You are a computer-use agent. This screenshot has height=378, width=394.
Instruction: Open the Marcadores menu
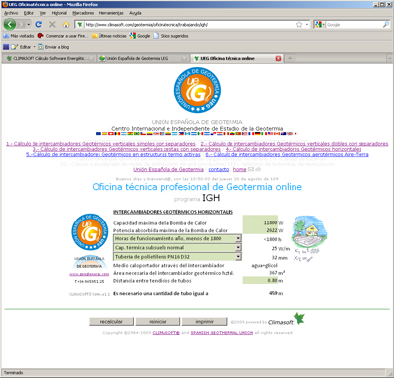pyautogui.click(x=83, y=13)
